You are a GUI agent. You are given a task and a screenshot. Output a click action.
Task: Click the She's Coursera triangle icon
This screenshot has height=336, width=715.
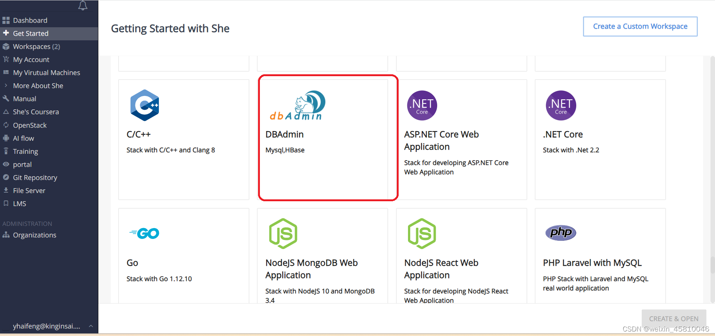[6, 112]
